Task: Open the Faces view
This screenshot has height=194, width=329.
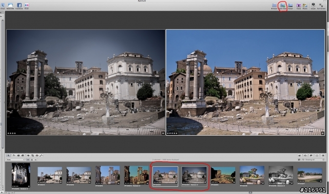Action: 299,6
